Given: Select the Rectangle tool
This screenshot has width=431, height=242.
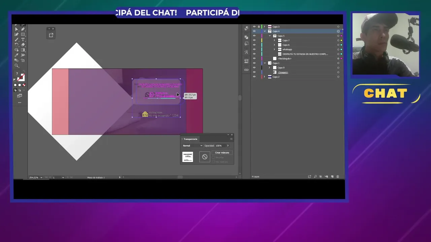Looking at the screenshot, I should [x=23, y=34].
